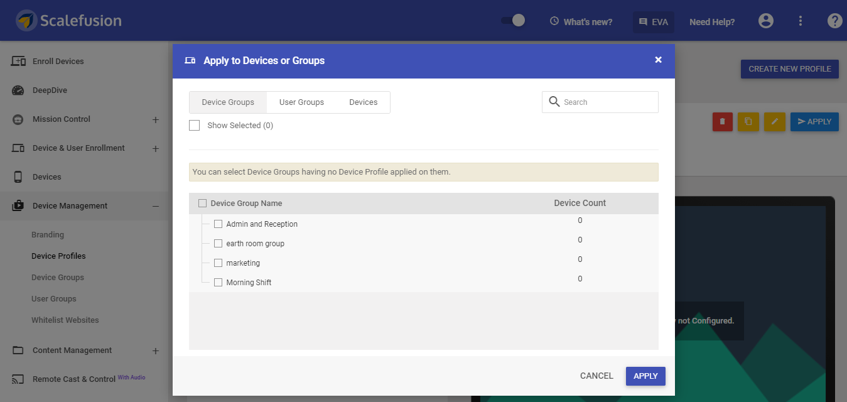Click the Device Count column header
Viewport: 847px width, 402px height.
click(580, 204)
